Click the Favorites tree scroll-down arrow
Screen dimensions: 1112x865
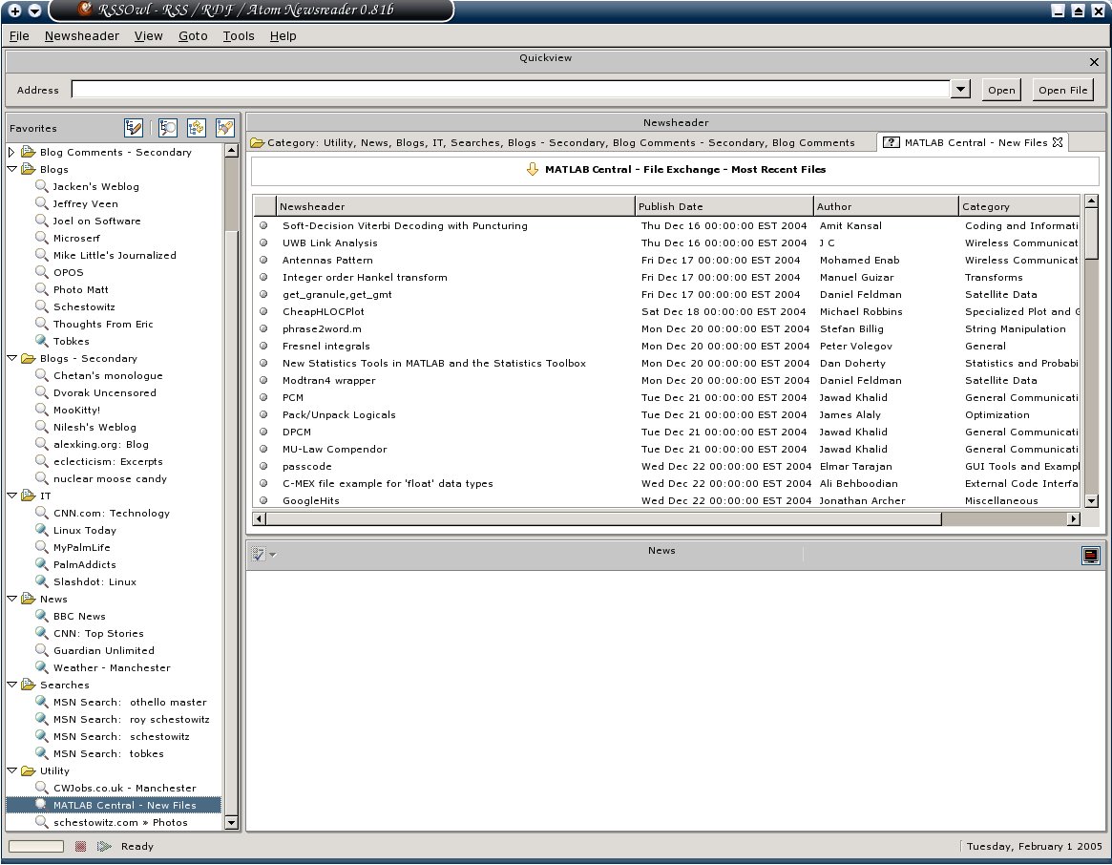(x=231, y=823)
